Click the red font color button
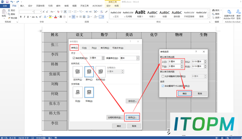The width and height of the screenshot is (242, 139). coord(56,17)
